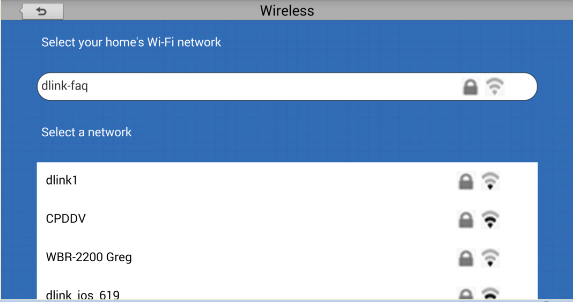Click the back arrow button
The height and width of the screenshot is (302, 573).
42,11
